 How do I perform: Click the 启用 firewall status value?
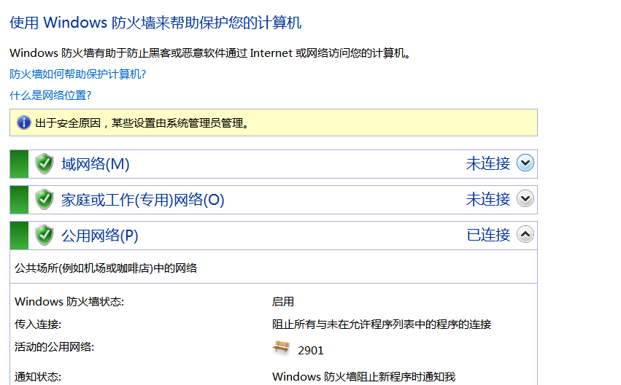(x=282, y=301)
